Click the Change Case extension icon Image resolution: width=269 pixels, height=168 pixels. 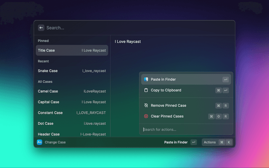[40, 142]
